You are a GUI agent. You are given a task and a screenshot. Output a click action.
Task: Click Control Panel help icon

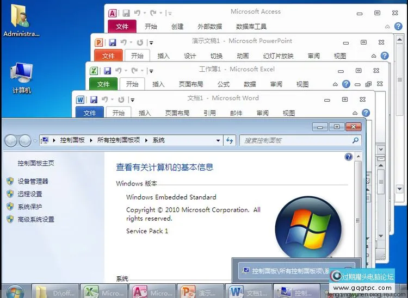[x=348, y=157]
